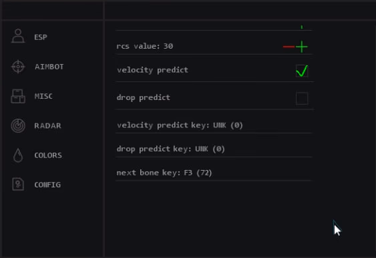Increase rcs value with green plus
This screenshot has width=376, height=258.
click(302, 47)
